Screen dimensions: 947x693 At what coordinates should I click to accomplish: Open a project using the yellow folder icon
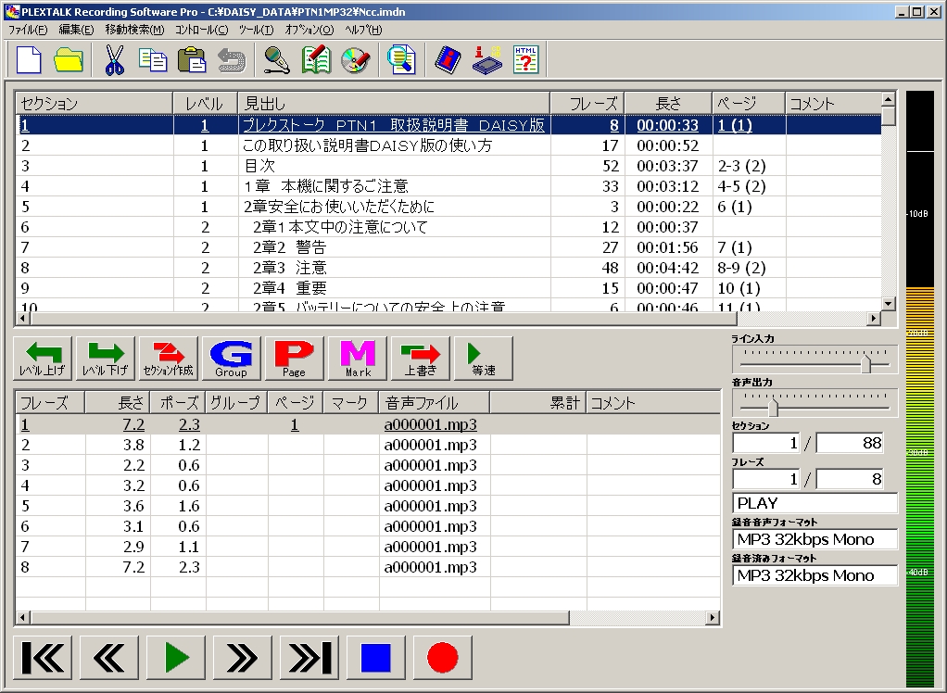[69, 60]
